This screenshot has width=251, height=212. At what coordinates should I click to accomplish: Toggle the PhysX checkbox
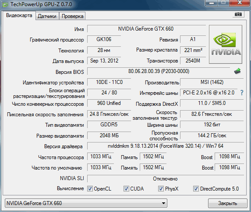pyautogui.click(x=161, y=189)
